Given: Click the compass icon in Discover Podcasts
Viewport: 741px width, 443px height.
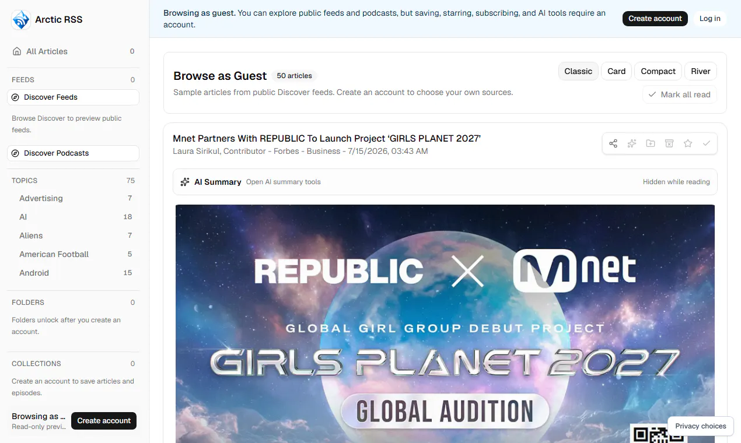Looking at the screenshot, I should coord(16,153).
